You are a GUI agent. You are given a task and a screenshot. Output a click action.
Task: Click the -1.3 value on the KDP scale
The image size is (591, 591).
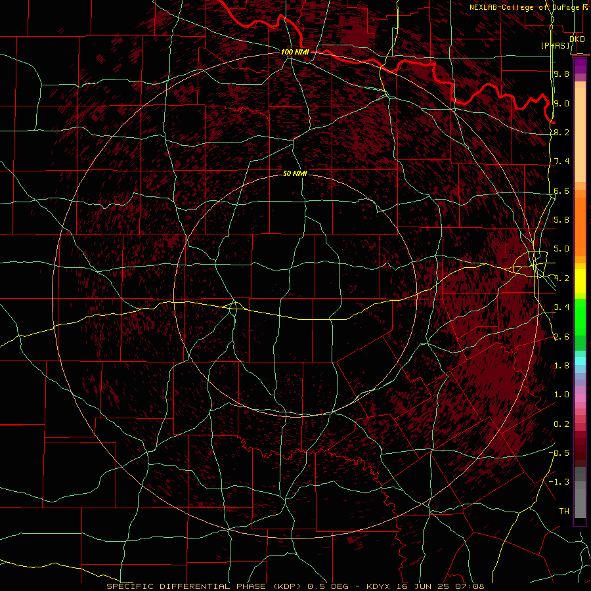[x=559, y=482]
